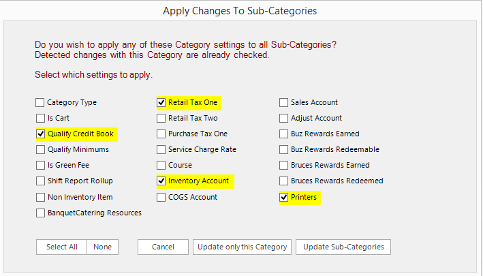Tick Service Charge Rate
Image resolution: width=483 pixels, height=276 pixels.
tap(161, 150)
